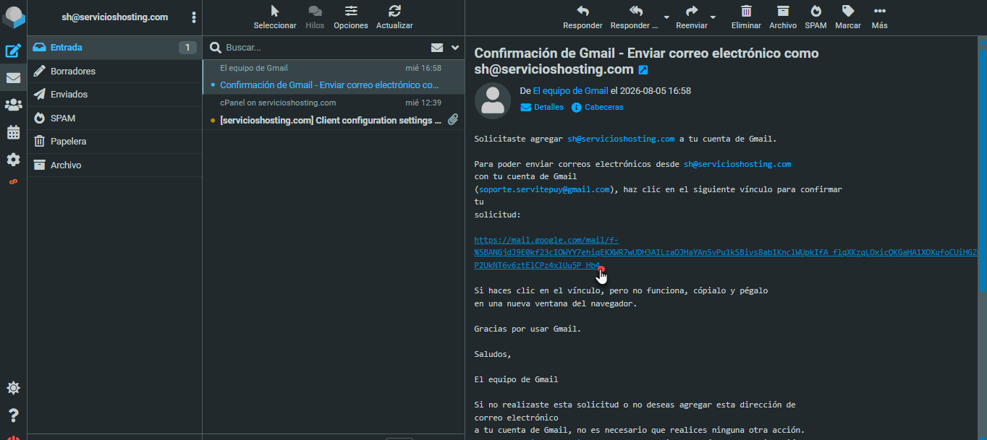Click Actualizar to refresh mail
987x440 pixels.
click(x=394, y=17)
